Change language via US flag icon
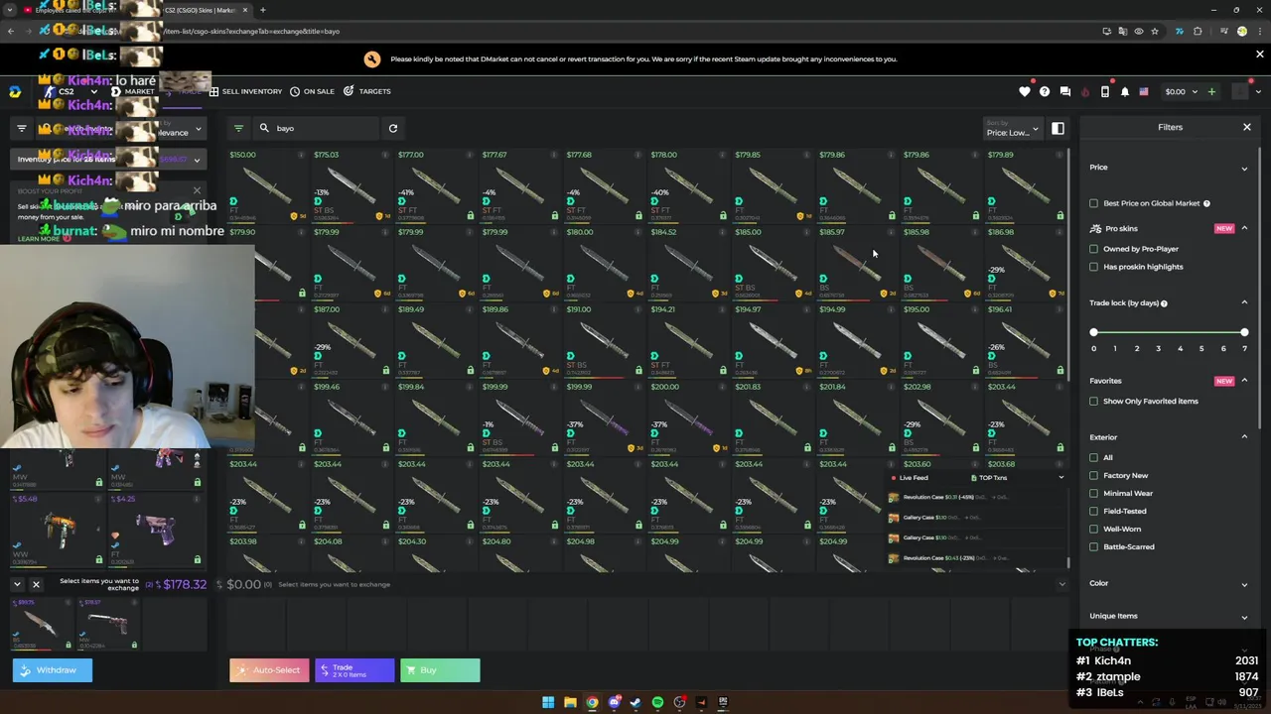This screenshot has height=714, width=1271. point(1144,91)
